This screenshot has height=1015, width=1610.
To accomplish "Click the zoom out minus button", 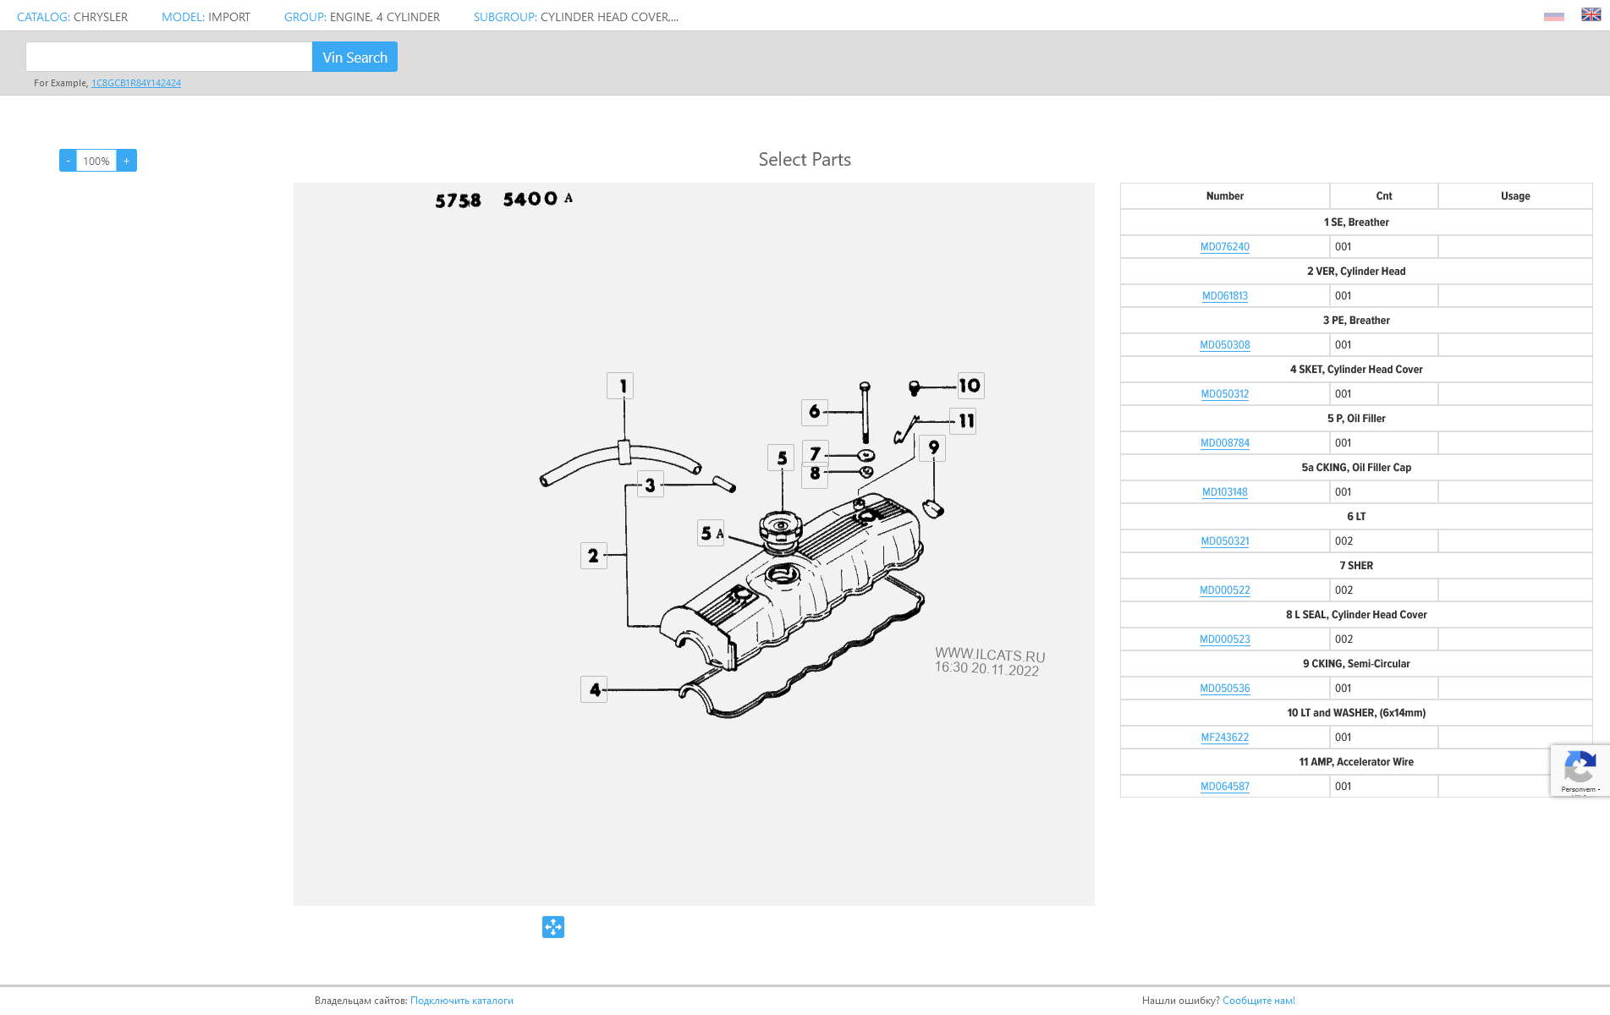I will point(68,161).
